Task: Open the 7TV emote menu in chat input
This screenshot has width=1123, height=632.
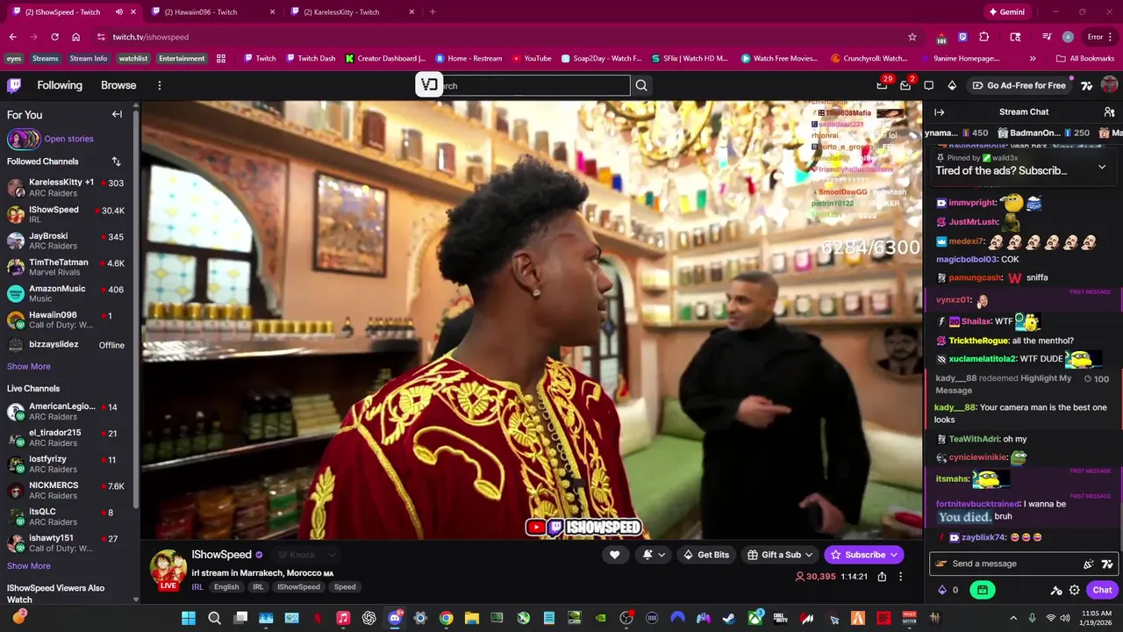Action: tap(1107, 564)
